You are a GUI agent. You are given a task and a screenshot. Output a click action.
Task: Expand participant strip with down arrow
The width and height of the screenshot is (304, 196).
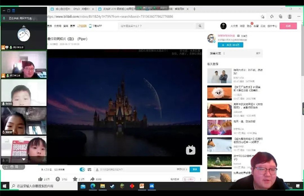click(x=24, y=160)
